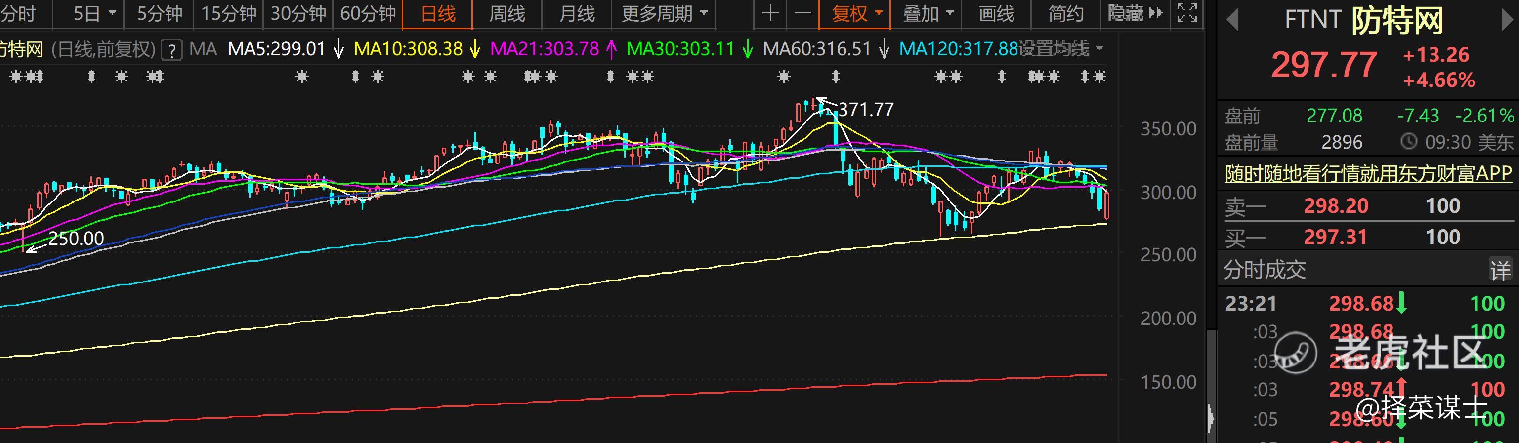Image resolution: width=1519 pixels, height=443 pixels.
Task: Go to next stock with right arrow
Action: [1507, 21]
